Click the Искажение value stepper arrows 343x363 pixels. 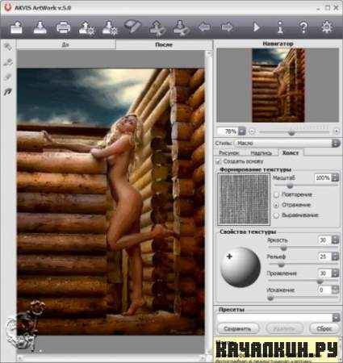pyautogui.click(x=335, y=290)
